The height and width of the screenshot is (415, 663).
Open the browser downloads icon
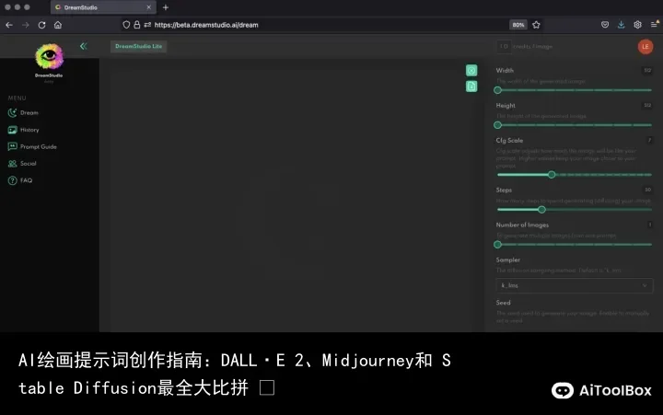coord(622,25)
